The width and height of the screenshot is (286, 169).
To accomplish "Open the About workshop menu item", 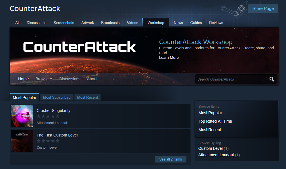I will point(92,79).
